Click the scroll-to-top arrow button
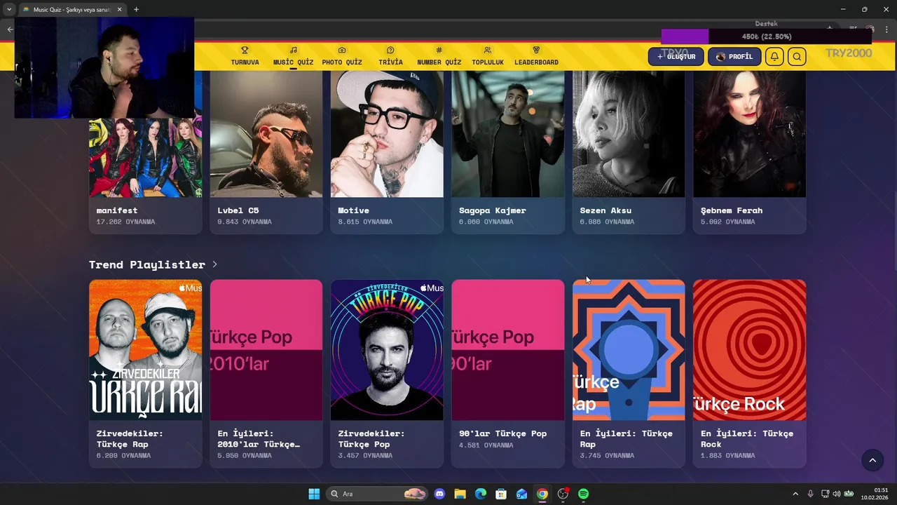The height and width of the screenshot is (505, 897). coord(872,460)
